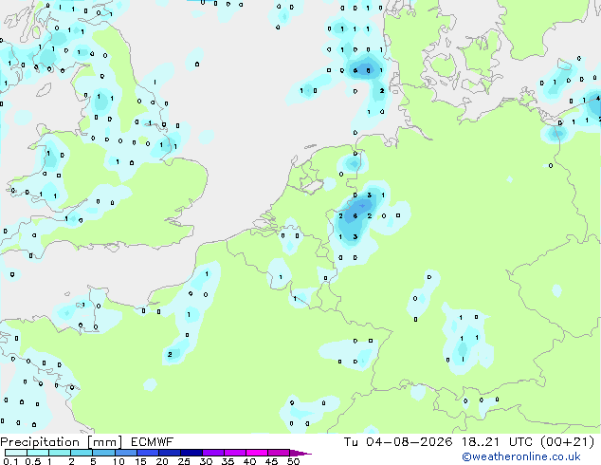Screen dimensions: 601x465
Task: Select the 20–25 mm legend color swatch
Action: click(170, 453)
